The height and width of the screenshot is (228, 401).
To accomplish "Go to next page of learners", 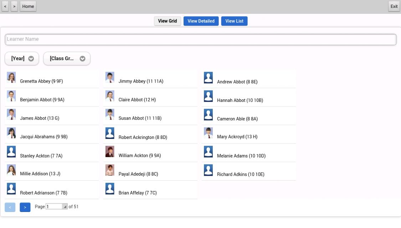I will 25,207.
